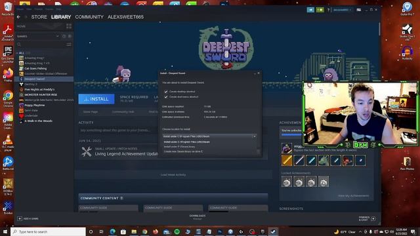
Task: Open the VLC media player desktop icon
Action: coord(8,143)
